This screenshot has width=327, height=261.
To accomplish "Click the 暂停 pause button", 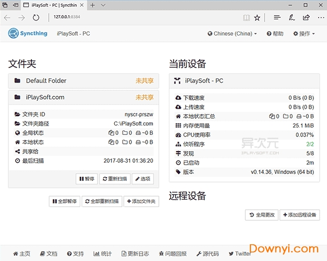I will coord(87,179).
